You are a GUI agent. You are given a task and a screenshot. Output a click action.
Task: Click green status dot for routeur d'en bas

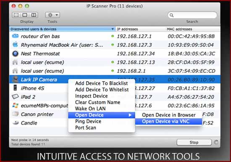tap(113, 36)
